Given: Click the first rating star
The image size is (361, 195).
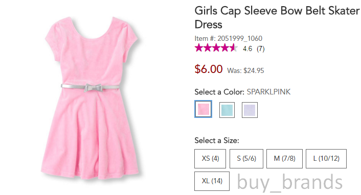Looking at the screenshot, I should coord(199,48).
